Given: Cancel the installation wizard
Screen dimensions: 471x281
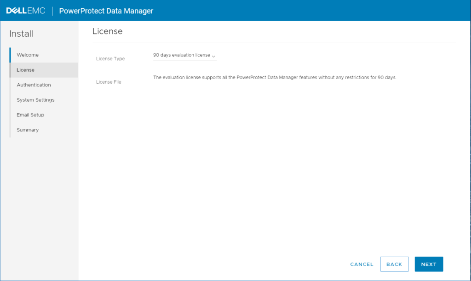Looking at the screenshot, I should pos(362,264).
